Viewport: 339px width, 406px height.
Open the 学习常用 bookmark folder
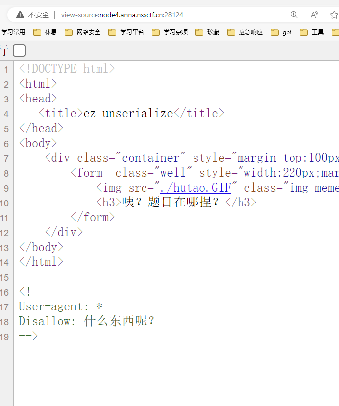(13, 32)
